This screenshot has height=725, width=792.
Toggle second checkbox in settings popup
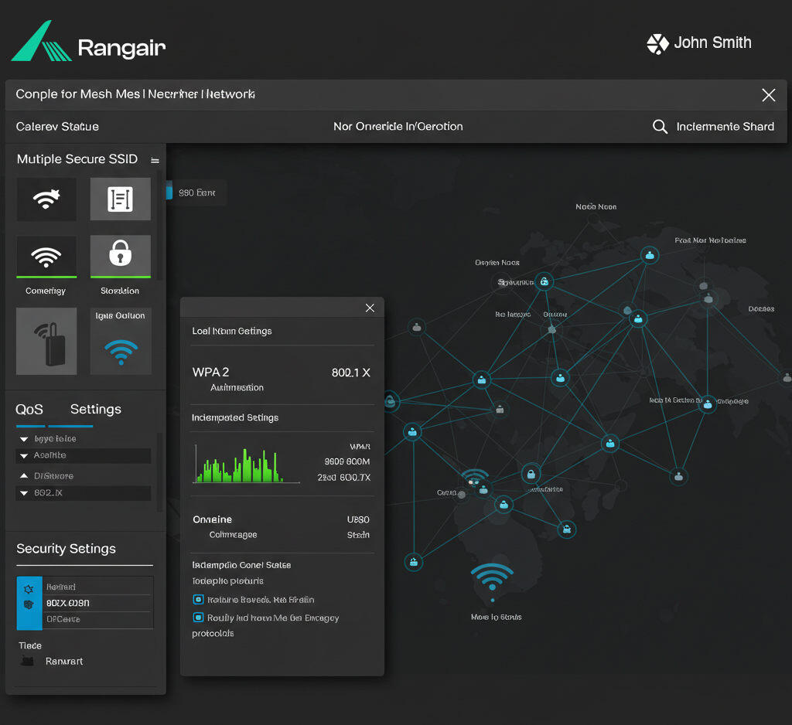[x=198, y=618]
